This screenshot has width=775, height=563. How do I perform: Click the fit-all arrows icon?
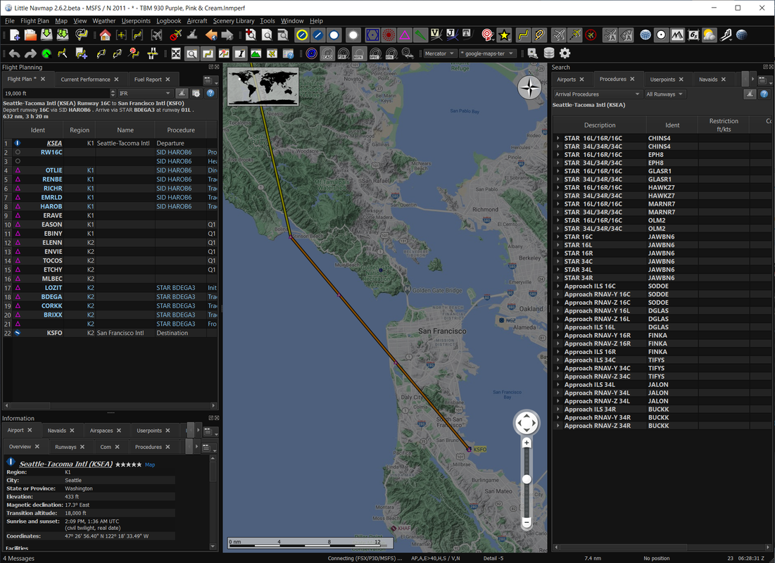[176, 53]
